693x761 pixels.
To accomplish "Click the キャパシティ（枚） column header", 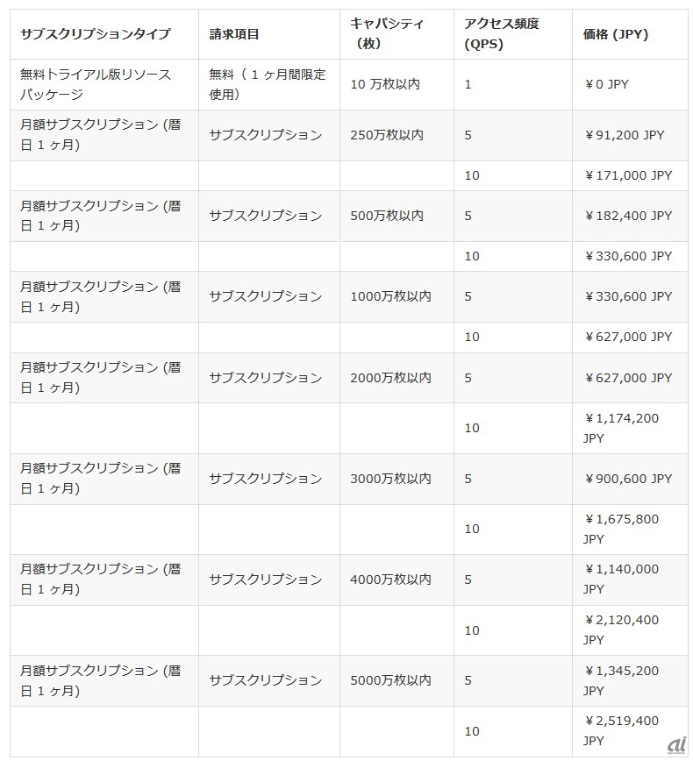I will click(x=386, y=33).
